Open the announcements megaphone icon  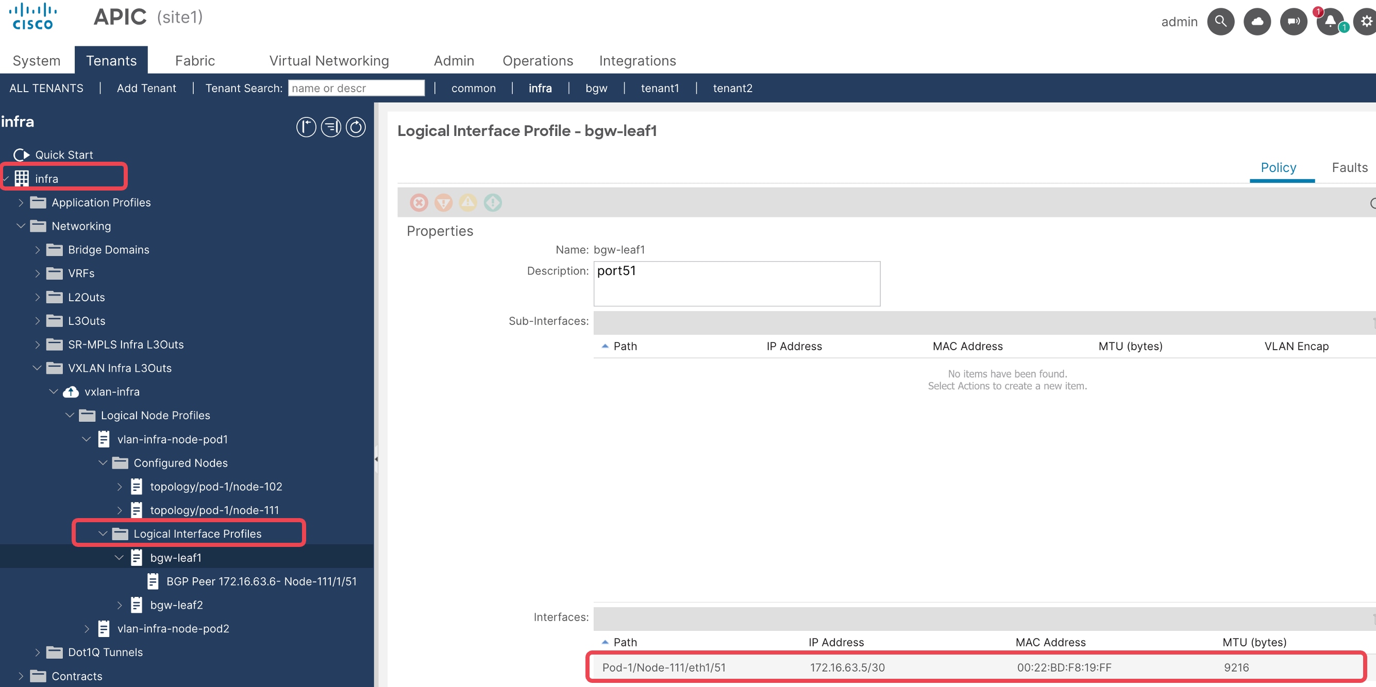tap(1293, 21)
